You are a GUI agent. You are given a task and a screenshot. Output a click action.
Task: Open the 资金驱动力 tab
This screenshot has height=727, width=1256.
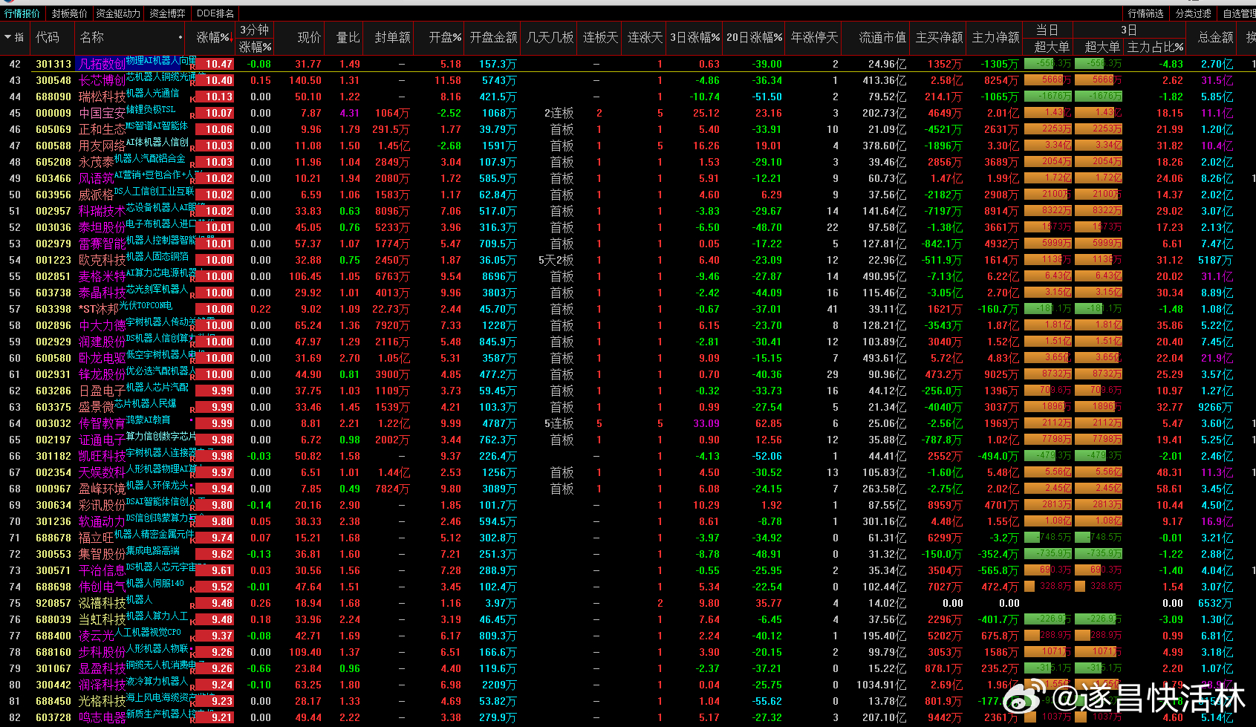tap(118, 13)
